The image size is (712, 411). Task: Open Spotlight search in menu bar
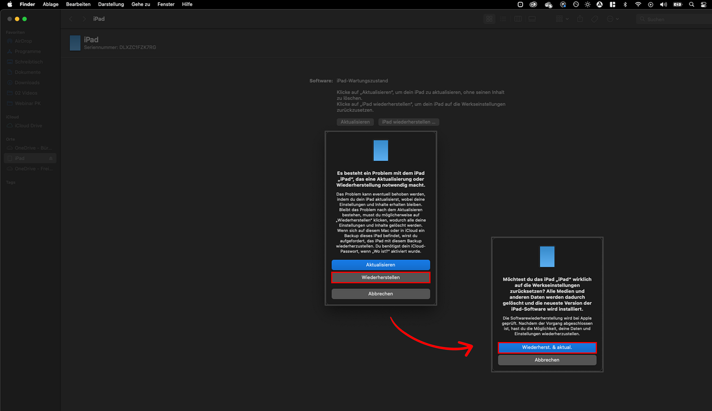[691, 5]
